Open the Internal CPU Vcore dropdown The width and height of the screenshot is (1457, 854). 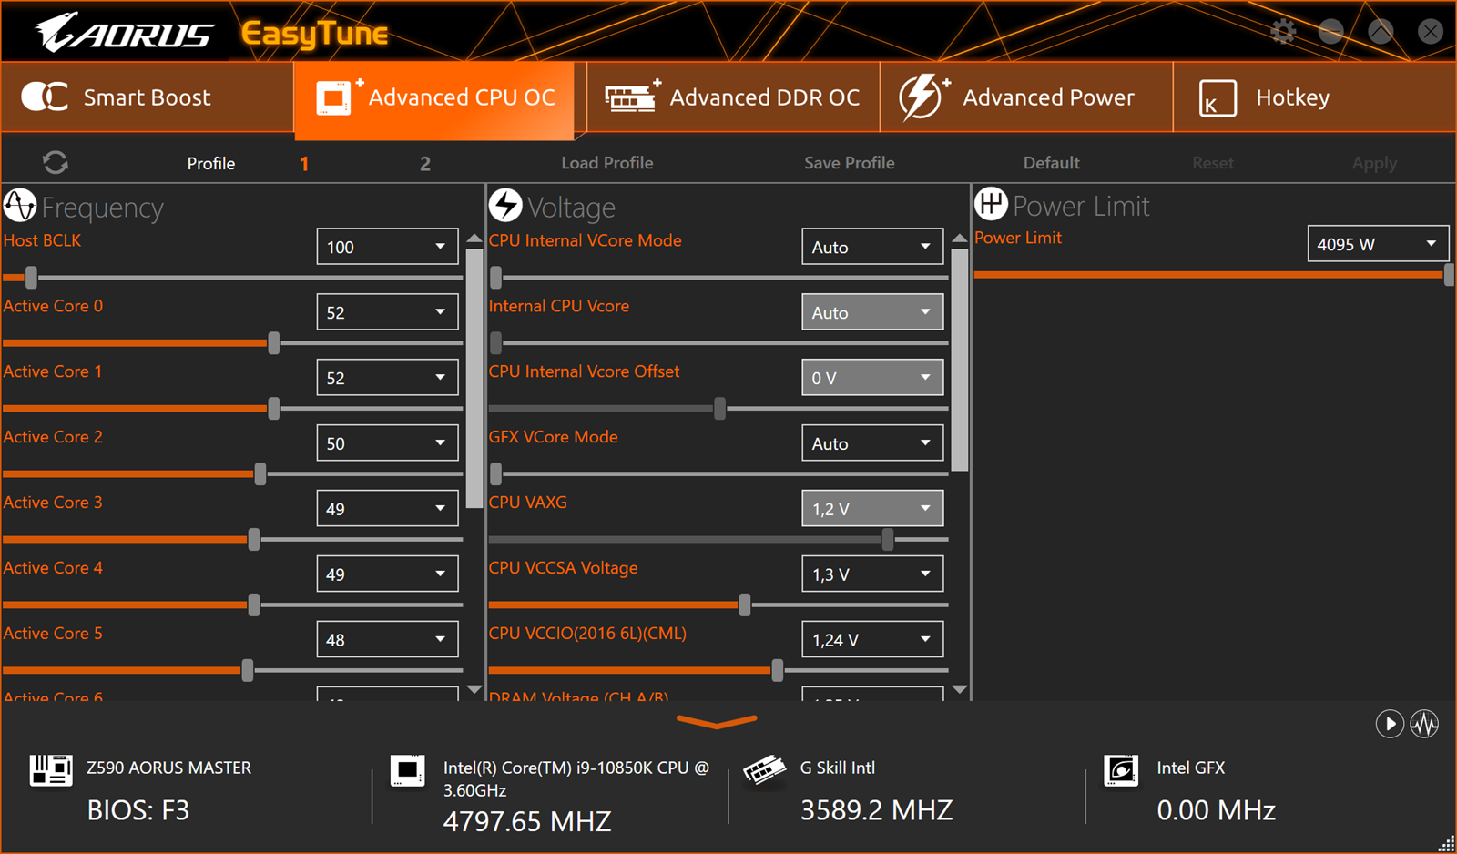click(x=872, y=312)
